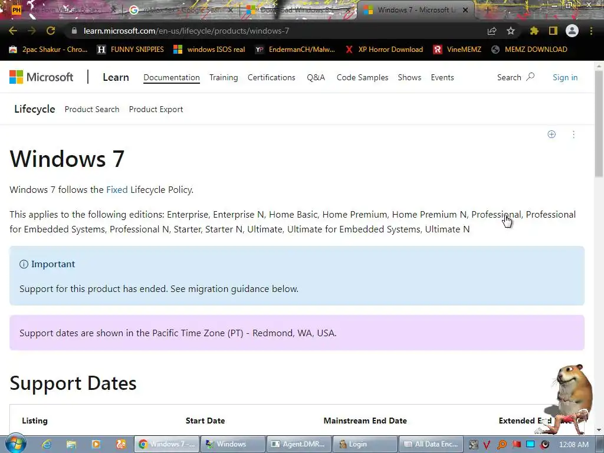Open the Certifications nav item
Screen dimensions: 604x453
click(x=271, y=77)
